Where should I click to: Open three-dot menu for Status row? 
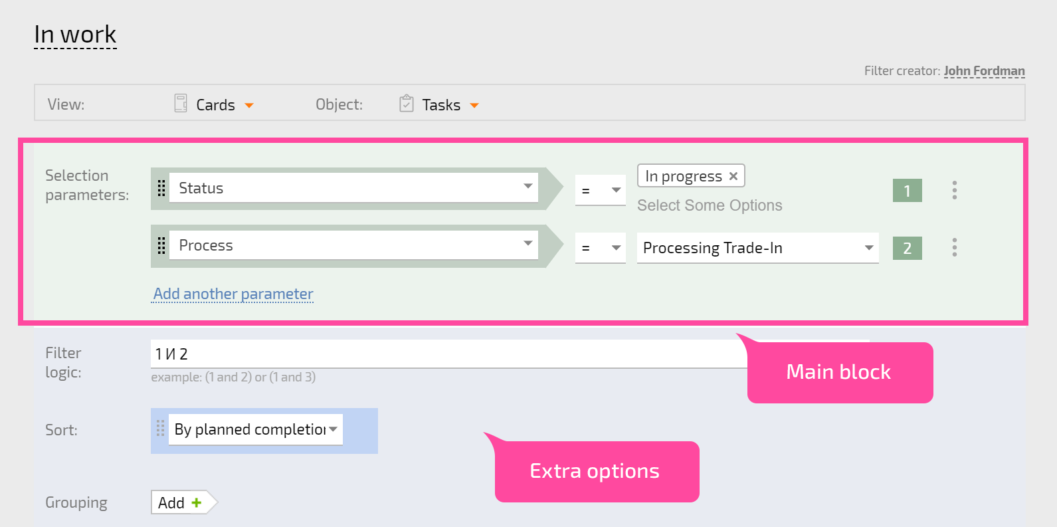(955, 190)
